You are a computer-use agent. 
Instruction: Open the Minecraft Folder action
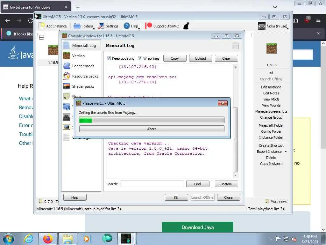click(x=271, y=125)
